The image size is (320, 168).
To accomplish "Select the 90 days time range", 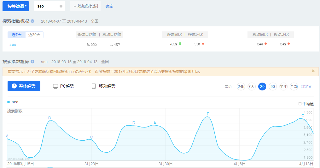I will [273, 86].
